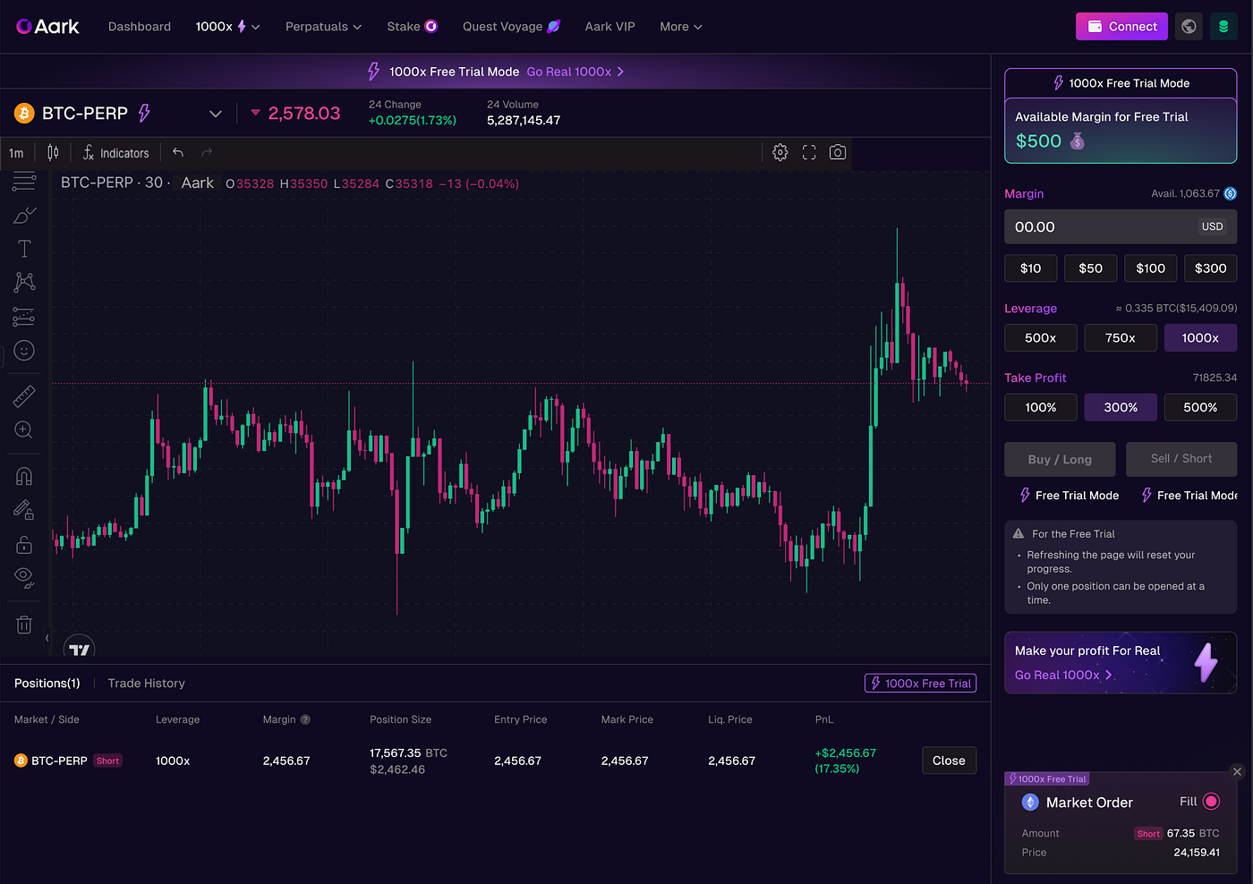Switch to Trade History tab
The width and height of the screenshot is (1253, 884).
[147, 683]
